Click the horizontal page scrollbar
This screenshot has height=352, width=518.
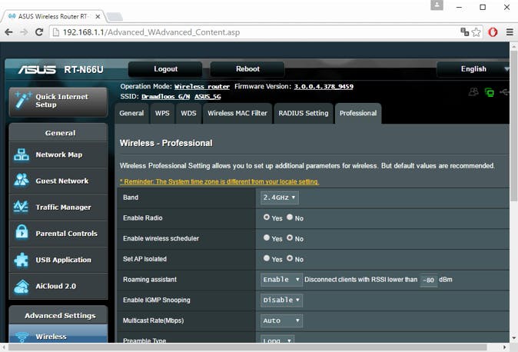pos(247,347)
